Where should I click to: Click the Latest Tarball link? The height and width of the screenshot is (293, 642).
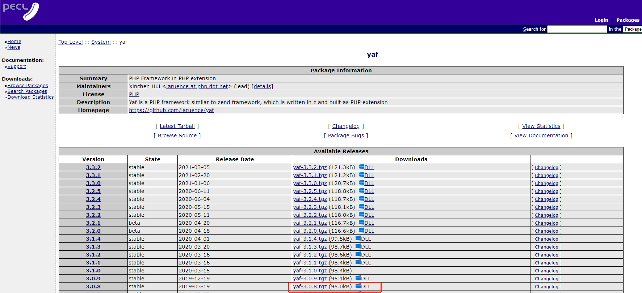pos(177,126)
